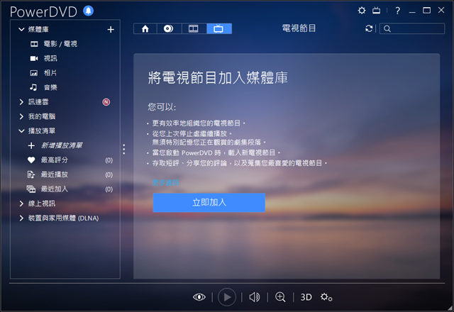Click 新增播放清單 to add playlist
454x312 pixels.
click(62, 145)
